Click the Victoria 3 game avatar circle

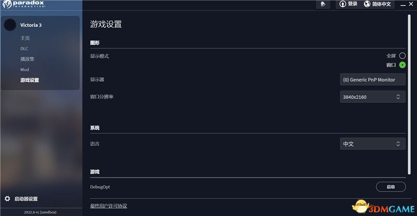tap(10, 25)
